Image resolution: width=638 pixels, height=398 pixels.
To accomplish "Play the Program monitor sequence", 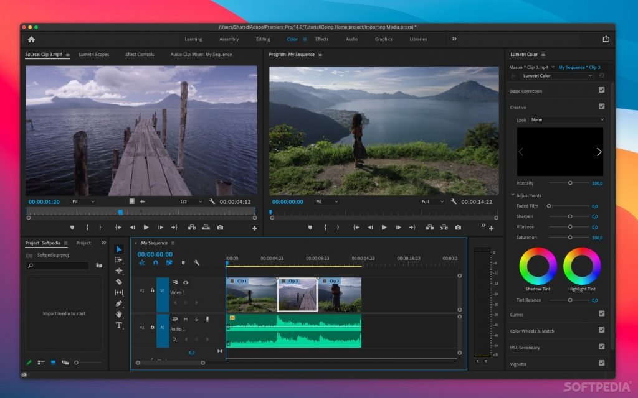I will pos(384,228).
